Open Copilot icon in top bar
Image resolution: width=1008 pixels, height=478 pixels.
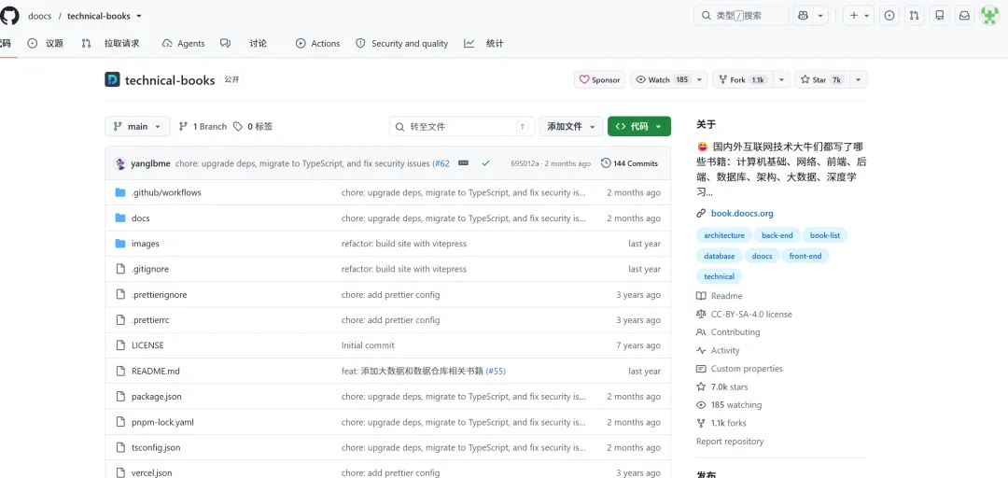[803, 16]
